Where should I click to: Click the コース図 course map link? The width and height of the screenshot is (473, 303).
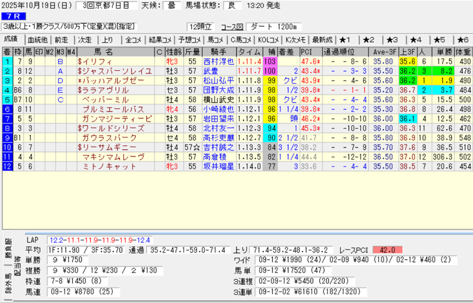click(232, 27)
